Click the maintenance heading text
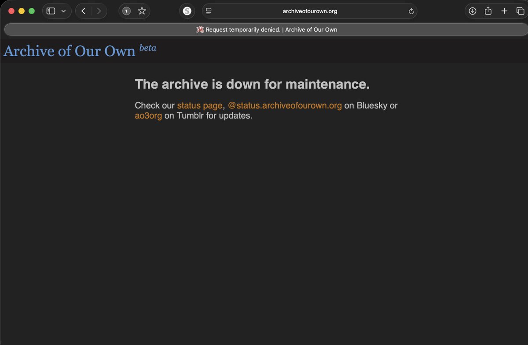 [x=252, y=84]
